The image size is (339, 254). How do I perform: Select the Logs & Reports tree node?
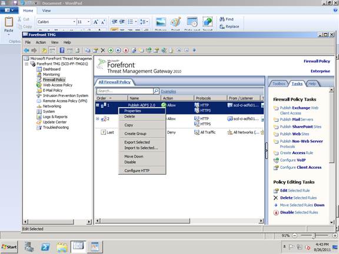pos(55,117)
